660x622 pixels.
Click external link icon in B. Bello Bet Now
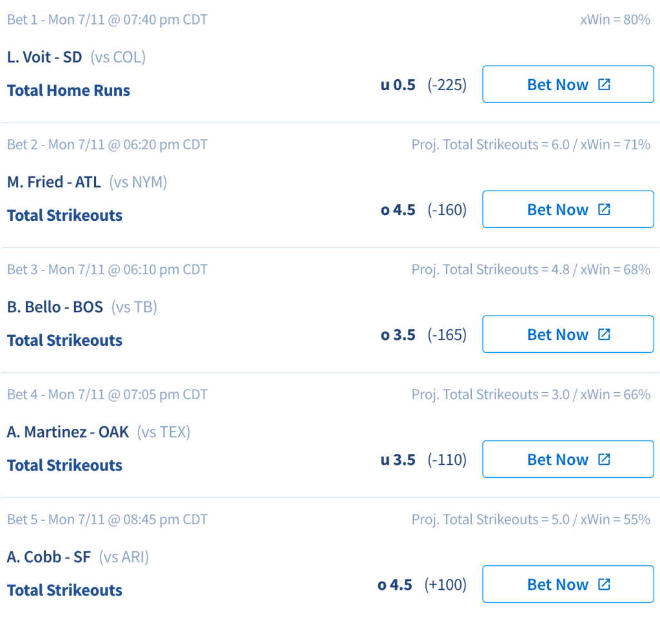(x=604, y=334)
